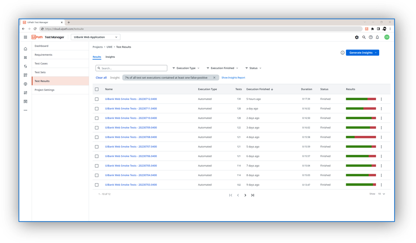Check the box for Smoke Tests 20230709.0400

[97, 128]
